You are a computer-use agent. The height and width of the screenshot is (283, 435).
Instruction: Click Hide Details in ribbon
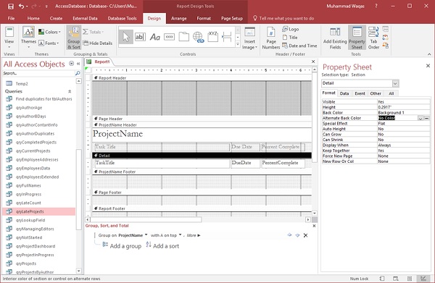pos(98,43)
